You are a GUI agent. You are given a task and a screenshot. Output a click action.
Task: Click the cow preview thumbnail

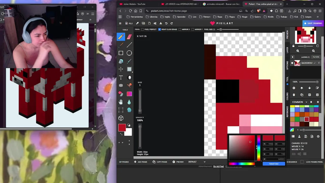pos(306,35)
